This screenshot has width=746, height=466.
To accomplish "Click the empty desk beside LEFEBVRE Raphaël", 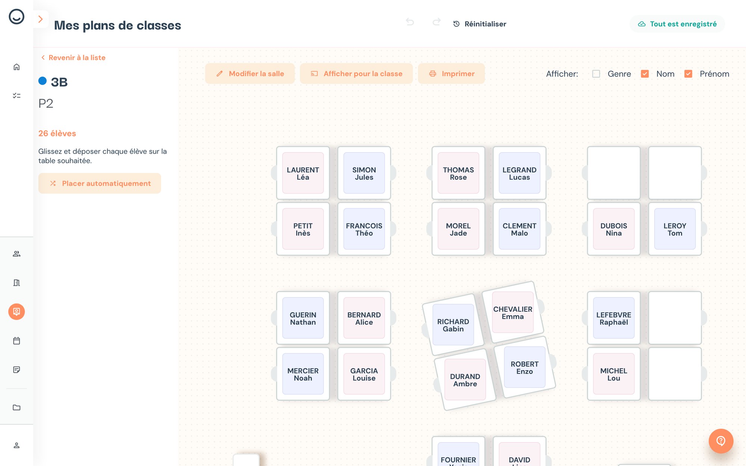I will (675, 318).
